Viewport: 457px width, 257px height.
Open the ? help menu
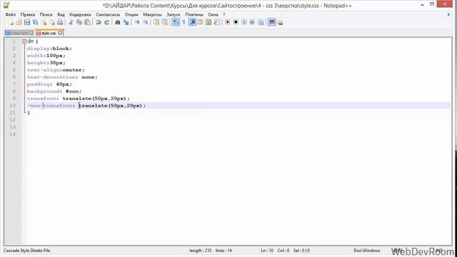point(224,14)
